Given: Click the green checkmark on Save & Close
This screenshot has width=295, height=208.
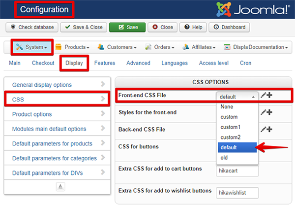Looking at the screenshot, I should click(67, 27).
